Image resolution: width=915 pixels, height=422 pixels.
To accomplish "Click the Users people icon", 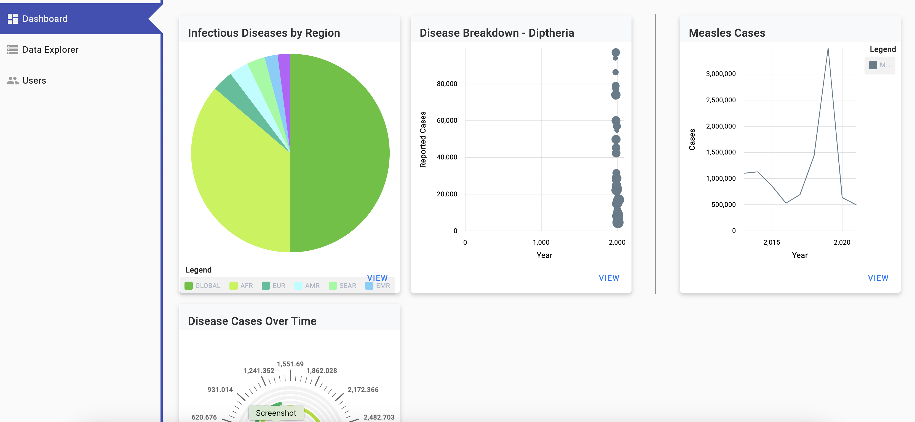I will coord(12,81).
